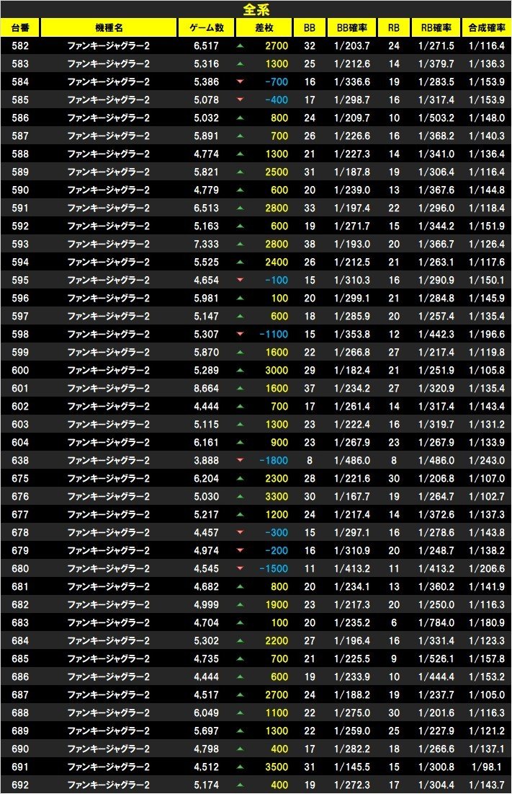Click game count 7,333
Viewport: 512px width, 794px height.
click(206, 244)
